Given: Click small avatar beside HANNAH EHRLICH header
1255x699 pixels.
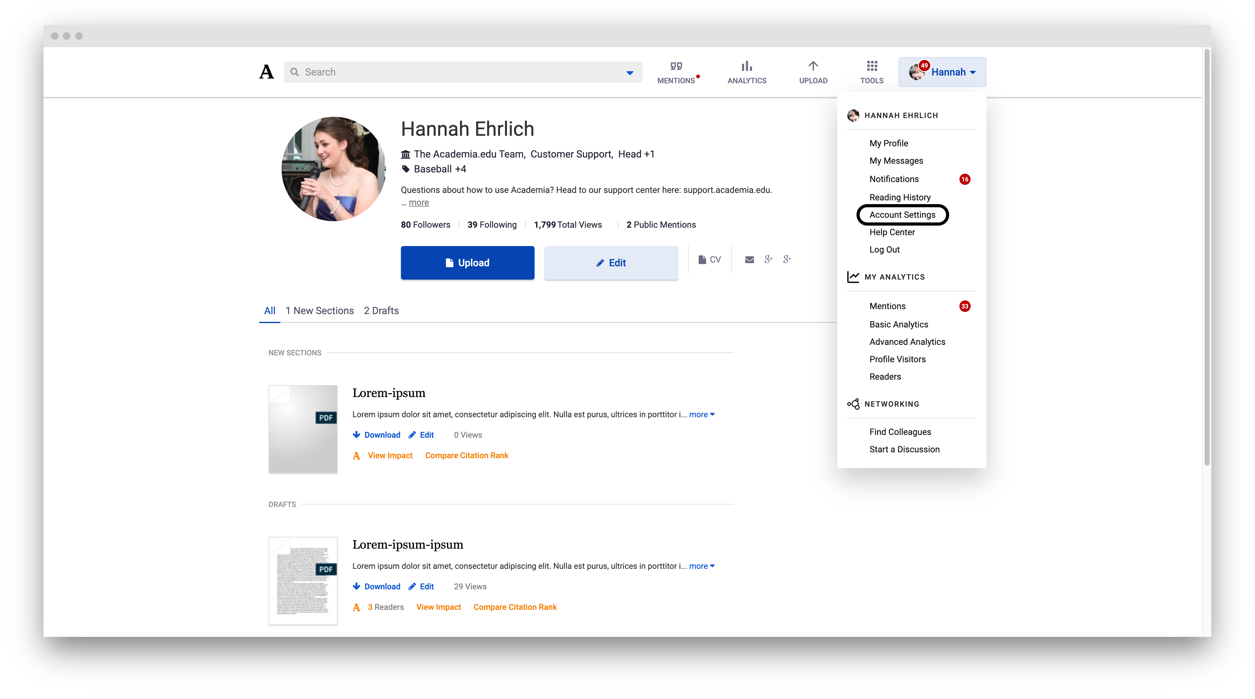Looking at the screenshot, I should 853,116.
